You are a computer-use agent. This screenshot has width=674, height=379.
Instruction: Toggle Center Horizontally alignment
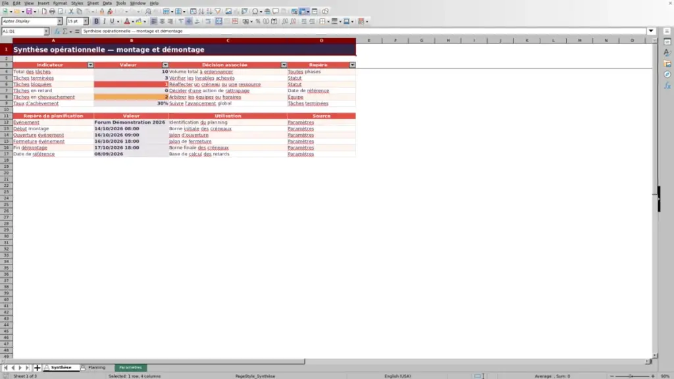coord(162,22)
